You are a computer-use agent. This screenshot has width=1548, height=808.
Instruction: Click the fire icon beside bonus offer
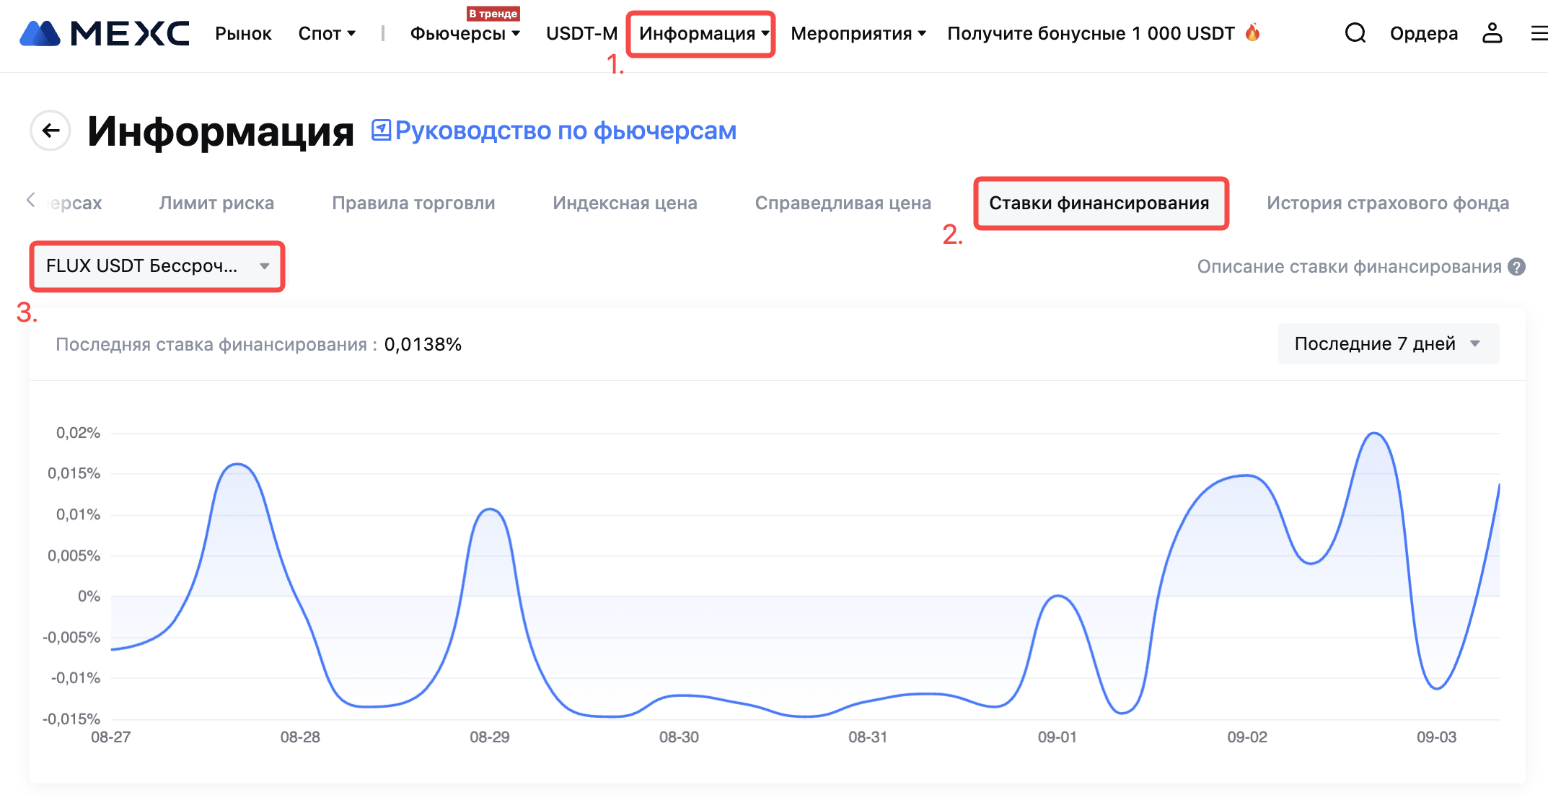point(1253,32)
